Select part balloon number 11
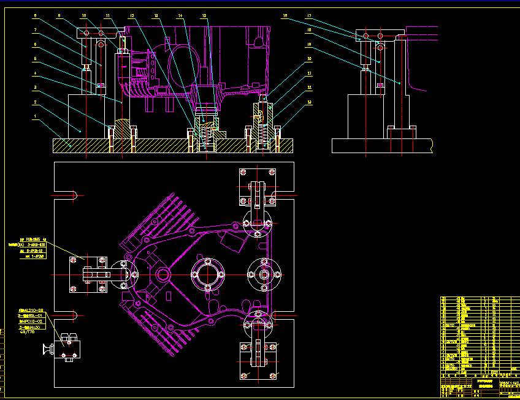Image resolution: width=520 pixels, height=400 pixels. pos(108,15)
